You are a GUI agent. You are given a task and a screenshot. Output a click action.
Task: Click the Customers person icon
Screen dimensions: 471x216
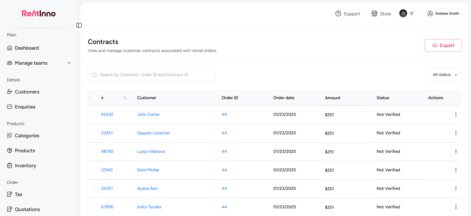(x=10, y=92)
